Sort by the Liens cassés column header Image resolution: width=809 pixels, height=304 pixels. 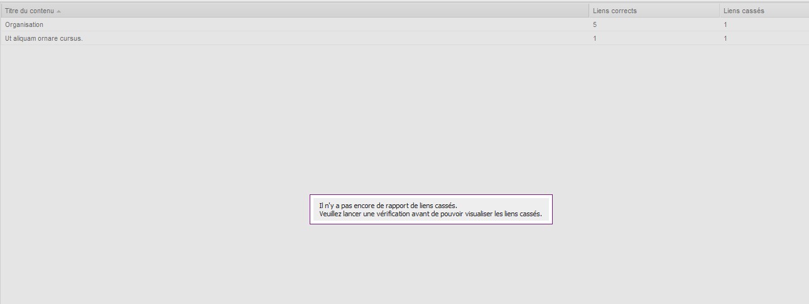tap(764, 11)
